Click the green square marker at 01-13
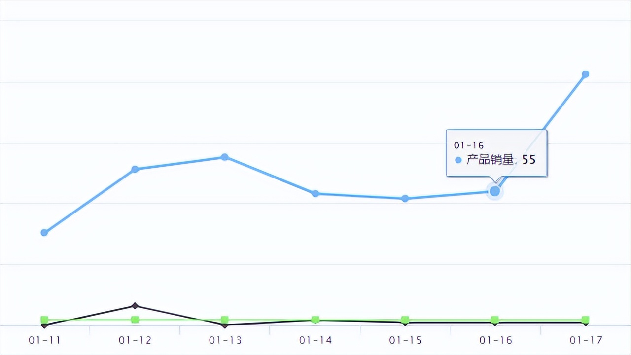This screenshot has height=355, width=631. click(x=225, y=319)
